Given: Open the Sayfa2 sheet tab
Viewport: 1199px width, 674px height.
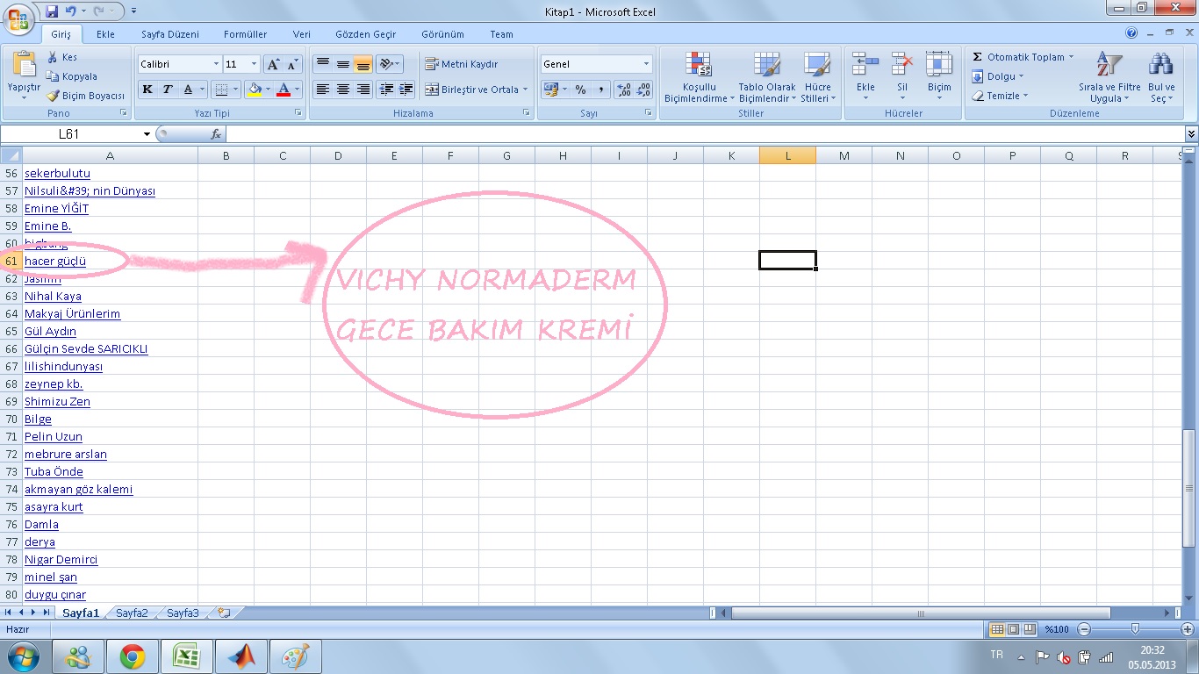Looking at the screenshot, I should (x=133, y=613).
